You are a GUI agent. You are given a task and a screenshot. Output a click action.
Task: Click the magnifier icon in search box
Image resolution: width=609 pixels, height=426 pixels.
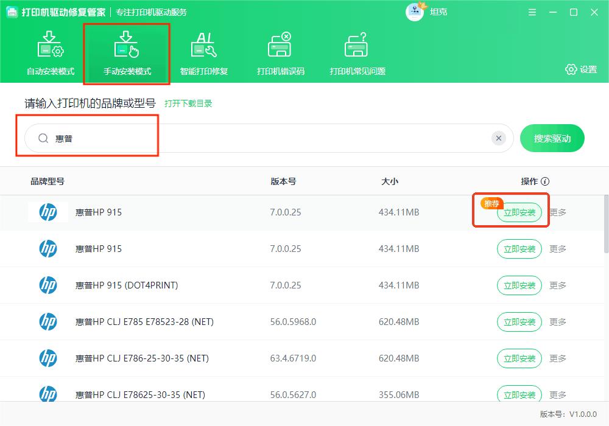pos(43,138)
